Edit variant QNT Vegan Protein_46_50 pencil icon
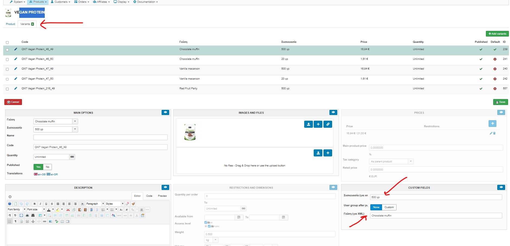The image size is (510, 246). click(16, 59)
